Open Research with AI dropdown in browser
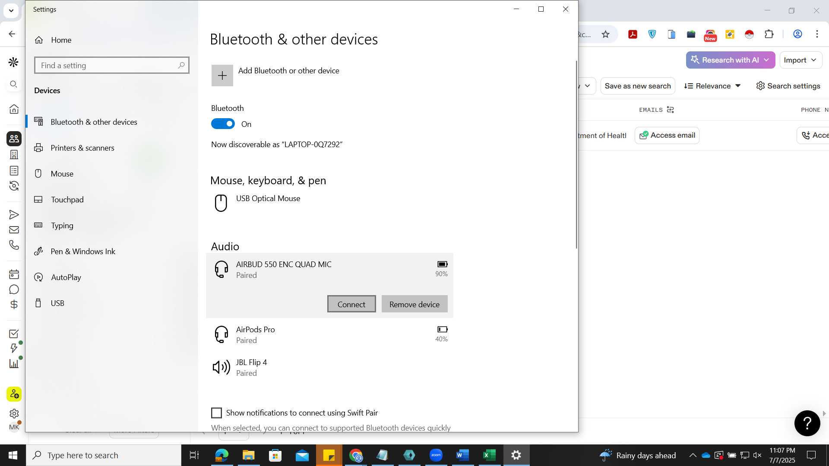829x466 pixels. [731, 60]
